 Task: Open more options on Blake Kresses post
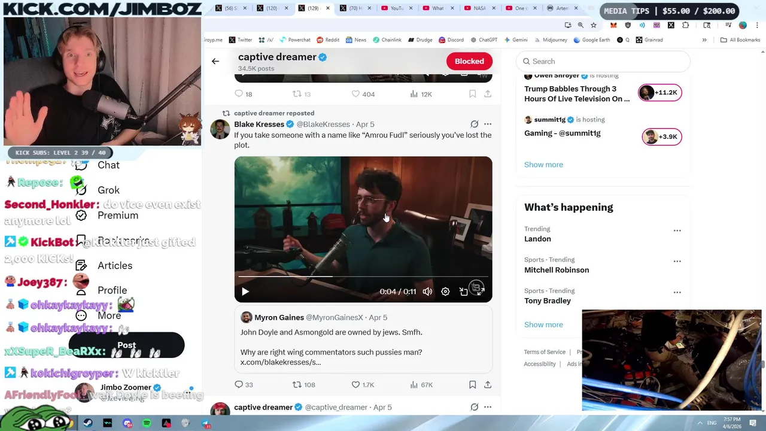tap(488, 124)
